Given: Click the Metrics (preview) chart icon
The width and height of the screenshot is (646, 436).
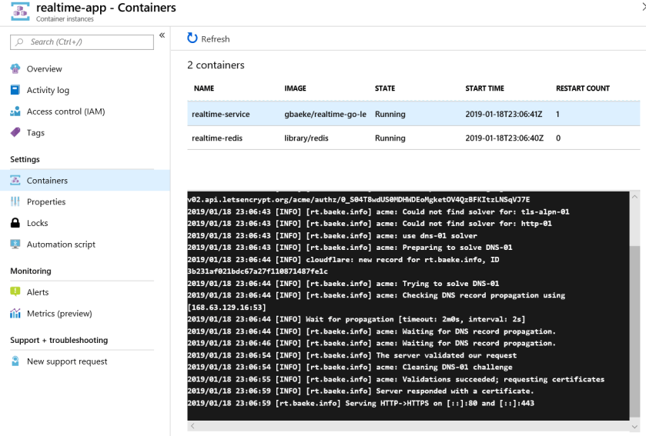Looking at the screenshot, I should (15, 314).
